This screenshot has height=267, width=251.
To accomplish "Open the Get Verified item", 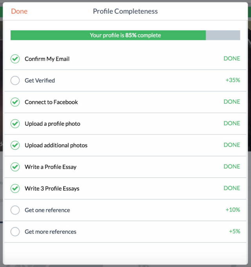I will click(40, 81).
